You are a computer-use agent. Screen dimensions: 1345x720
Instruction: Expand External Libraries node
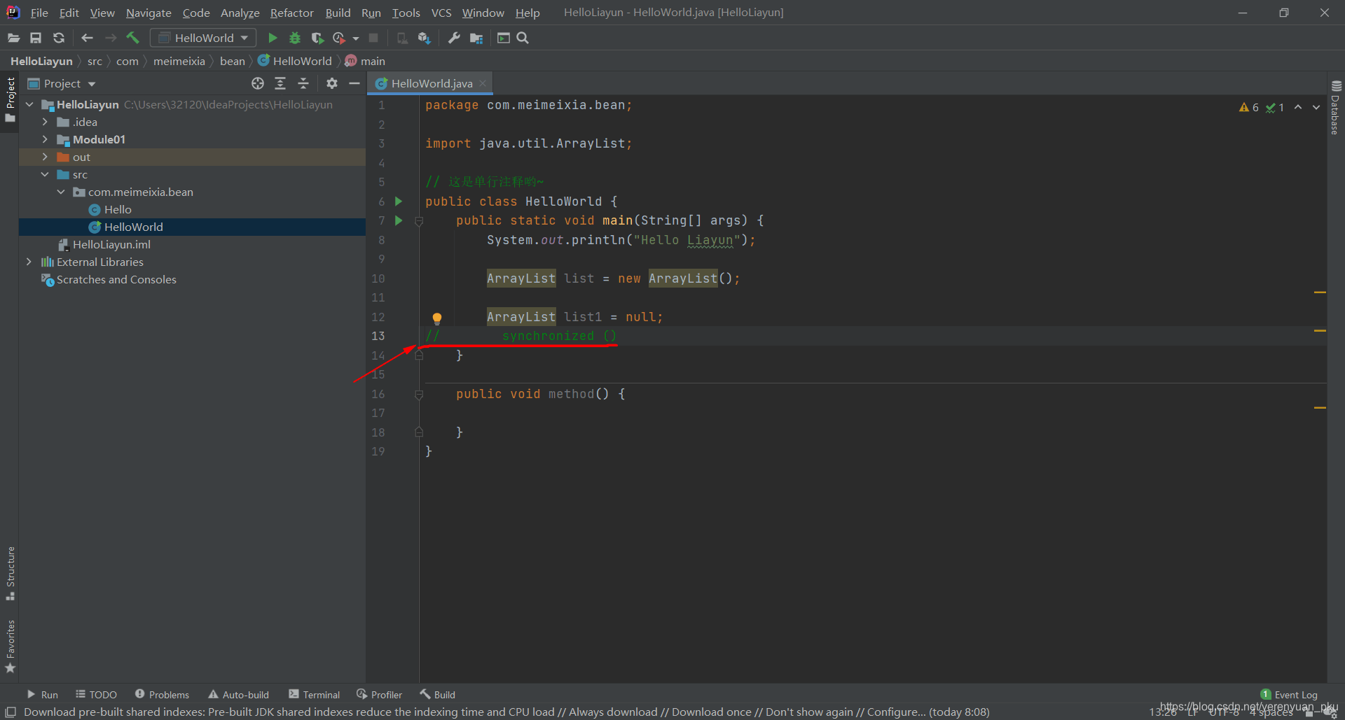(x=29, y=262)
